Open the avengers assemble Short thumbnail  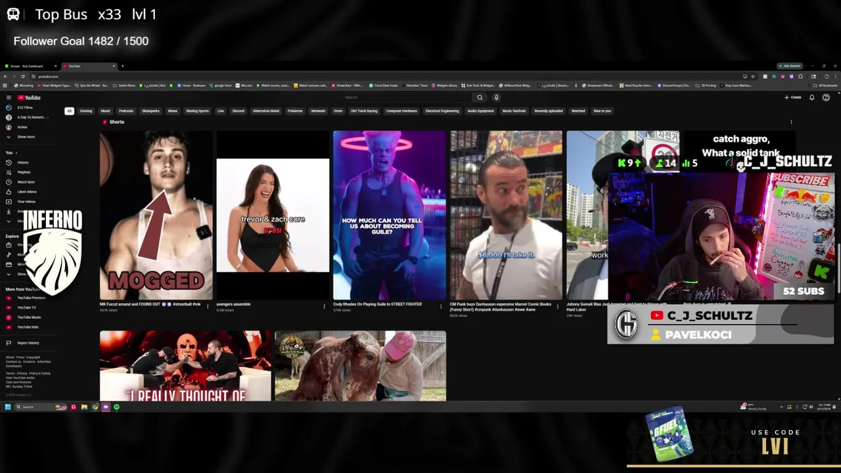coord(273,215)
